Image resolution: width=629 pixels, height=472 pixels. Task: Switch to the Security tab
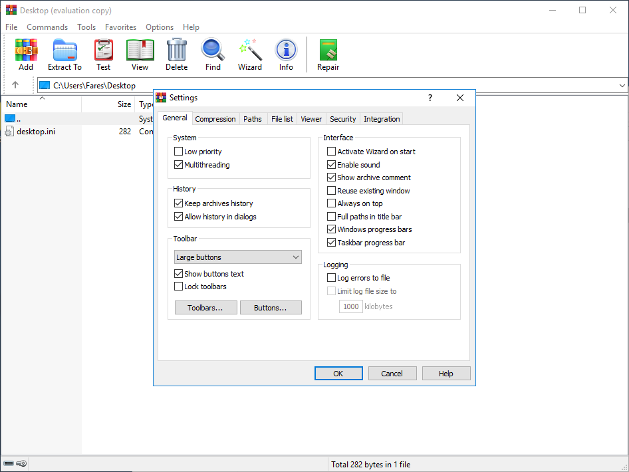click(x=342, y=119)
